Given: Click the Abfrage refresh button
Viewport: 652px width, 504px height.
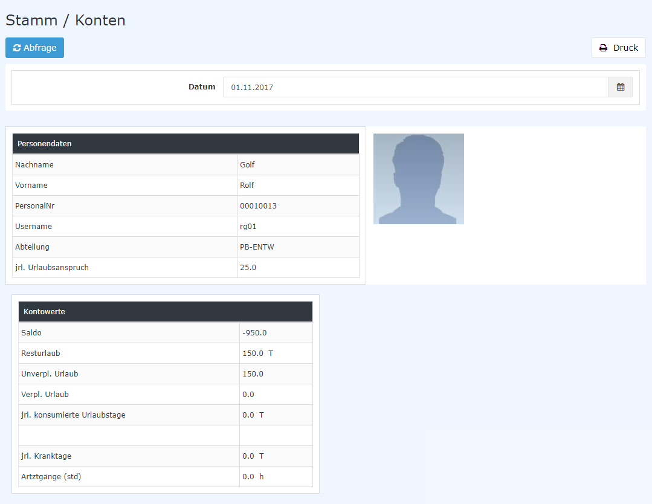Looking at the screenshot, I should [x=34, y=48].
